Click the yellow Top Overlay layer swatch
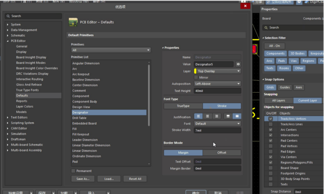324x194 pixels. click(x=196, y=71)
